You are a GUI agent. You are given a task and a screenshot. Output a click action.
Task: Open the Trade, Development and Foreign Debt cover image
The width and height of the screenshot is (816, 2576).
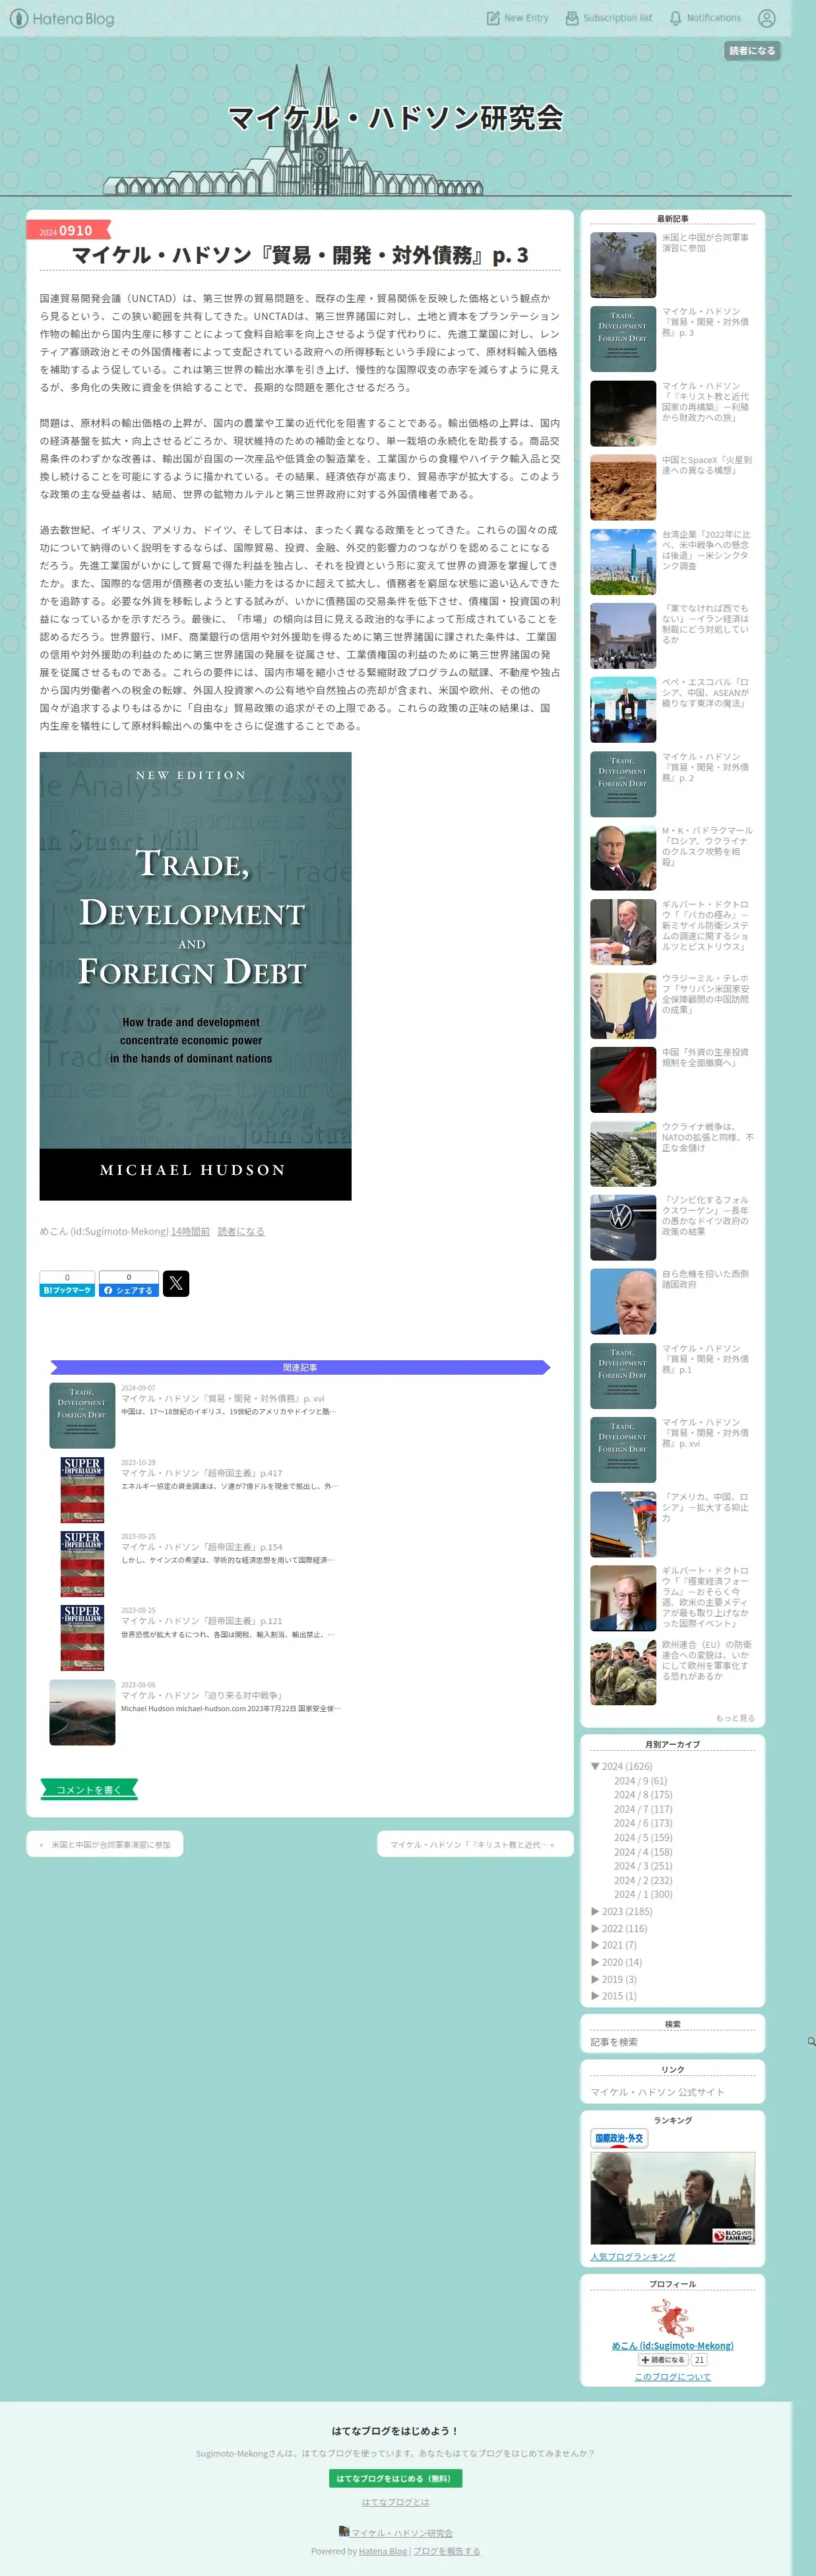pyautogui.click(x=195, y=976)
